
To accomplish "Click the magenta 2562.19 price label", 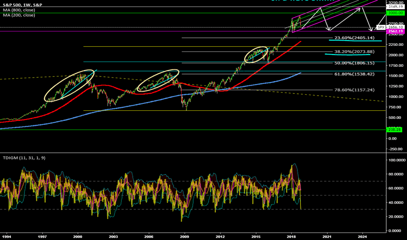I will 396,31.
